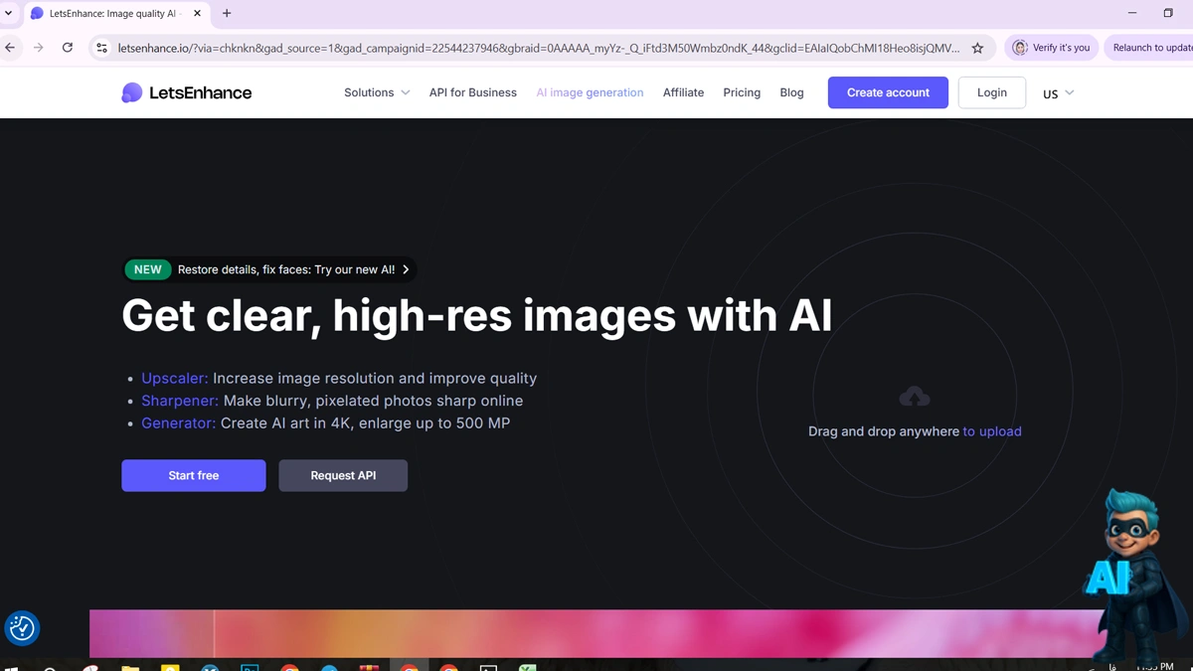Expand the Solutions menu

[x=377, y=92]
